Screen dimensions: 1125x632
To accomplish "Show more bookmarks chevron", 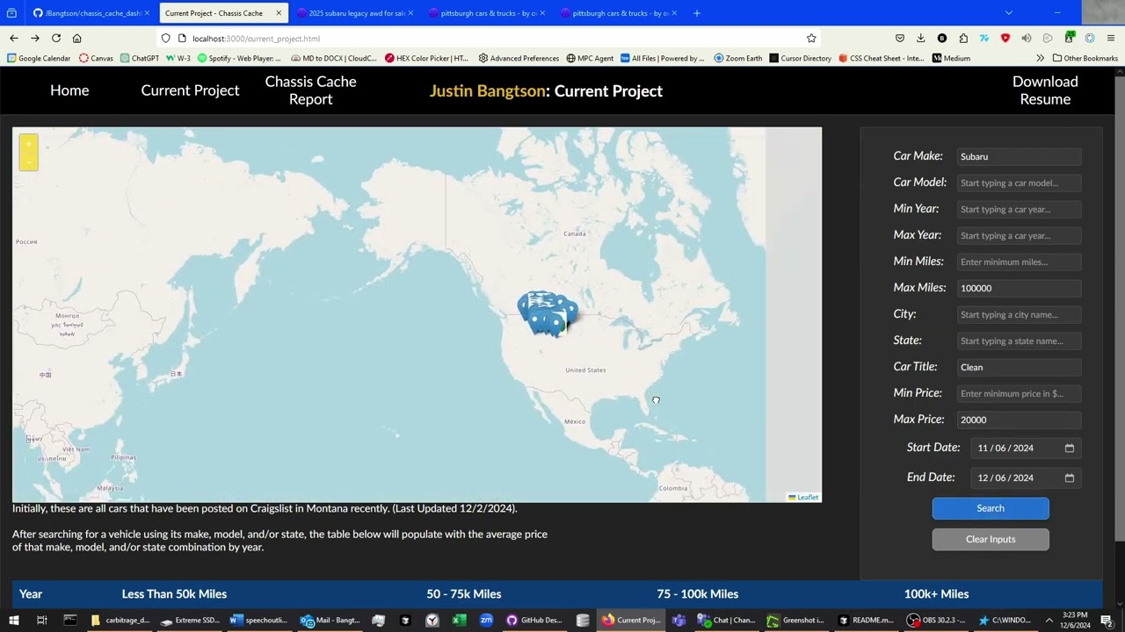I will [1041, 58].
